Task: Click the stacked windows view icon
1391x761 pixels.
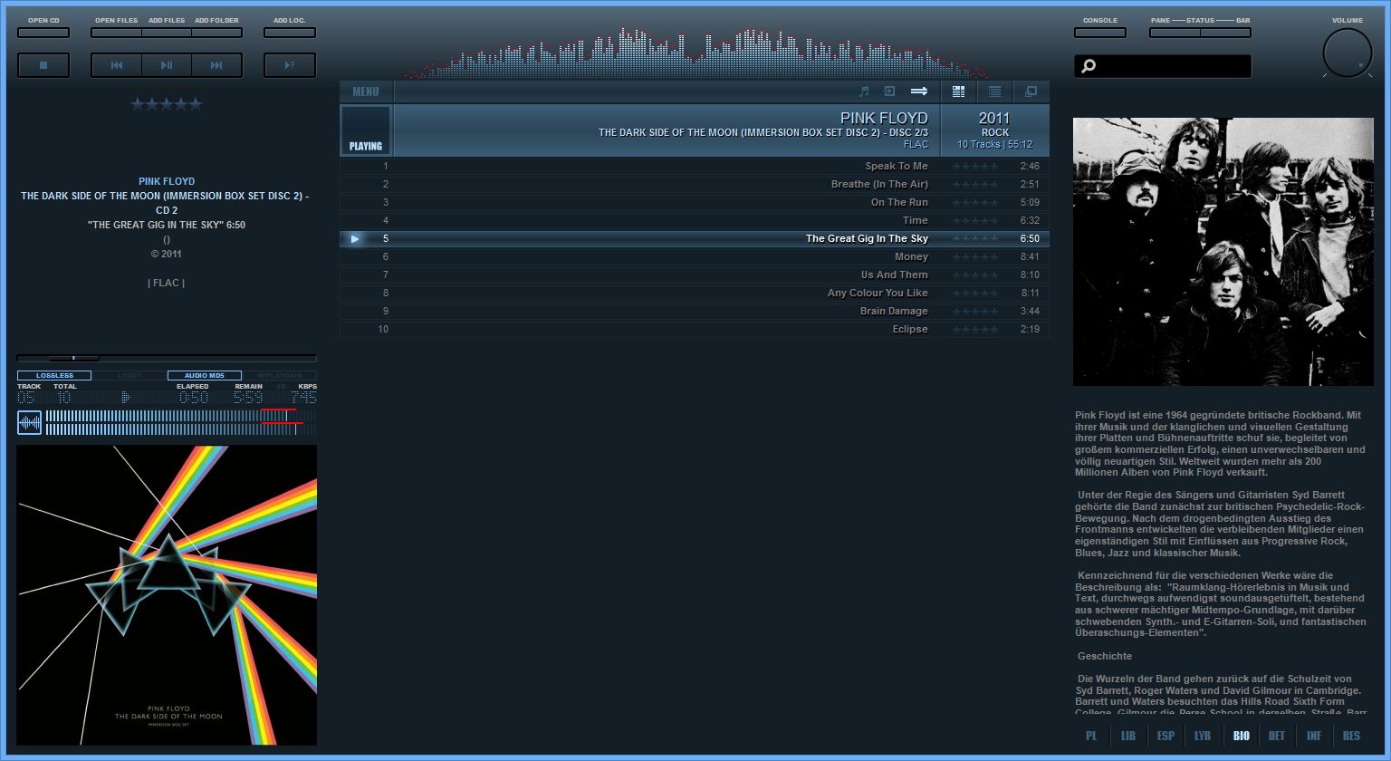Action: [1031, 92]
